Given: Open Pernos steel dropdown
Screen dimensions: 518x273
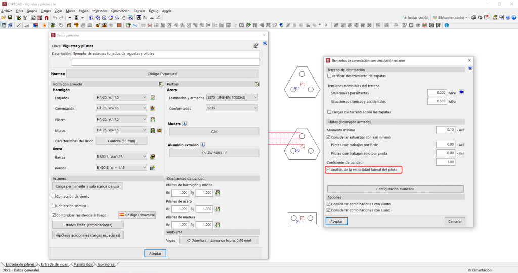Looking at the screenshot, I should (121, 168).
